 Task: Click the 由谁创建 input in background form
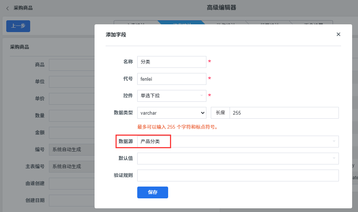(x=72, y=183)
